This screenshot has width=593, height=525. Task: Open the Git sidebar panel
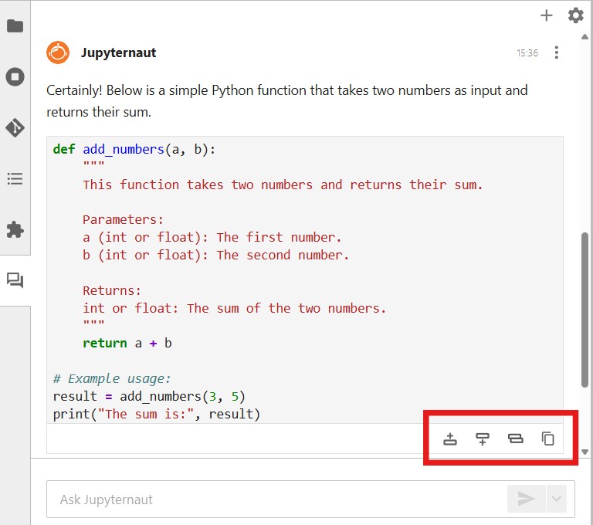[15, 127]
